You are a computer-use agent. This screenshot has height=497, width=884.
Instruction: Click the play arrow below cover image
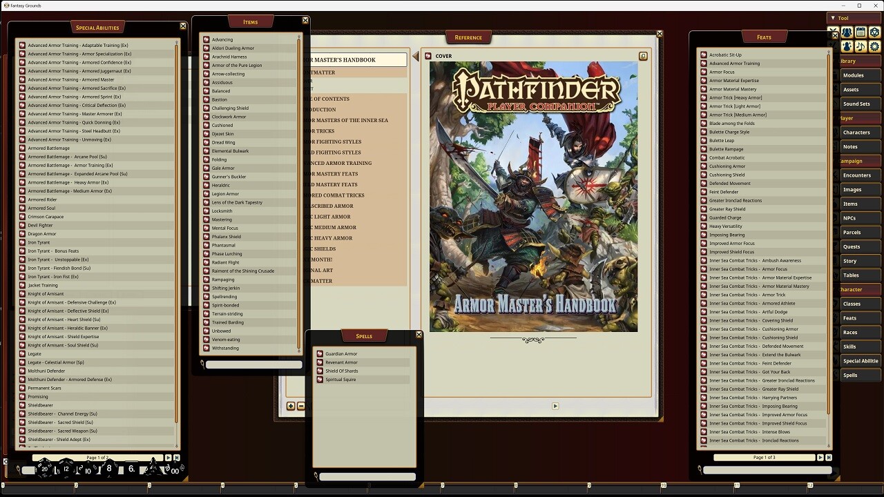555,406
